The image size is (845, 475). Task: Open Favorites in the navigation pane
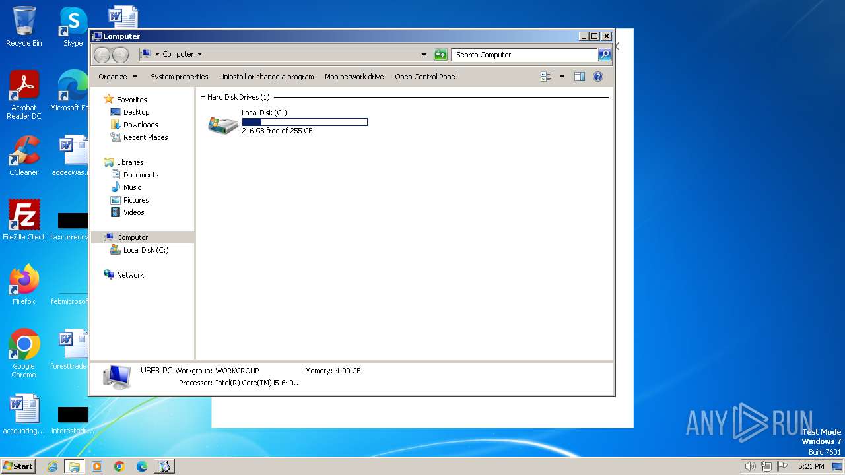tap(131, 100)
